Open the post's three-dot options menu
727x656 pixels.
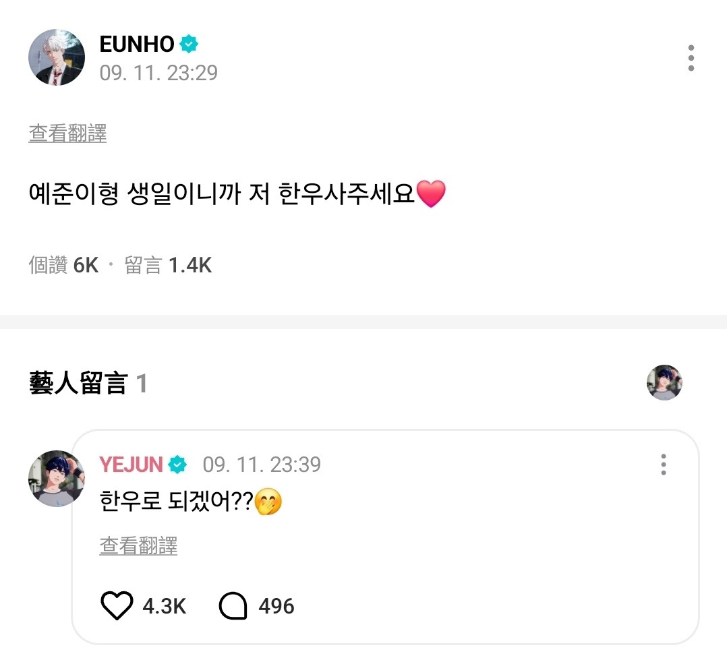[691, 59]
